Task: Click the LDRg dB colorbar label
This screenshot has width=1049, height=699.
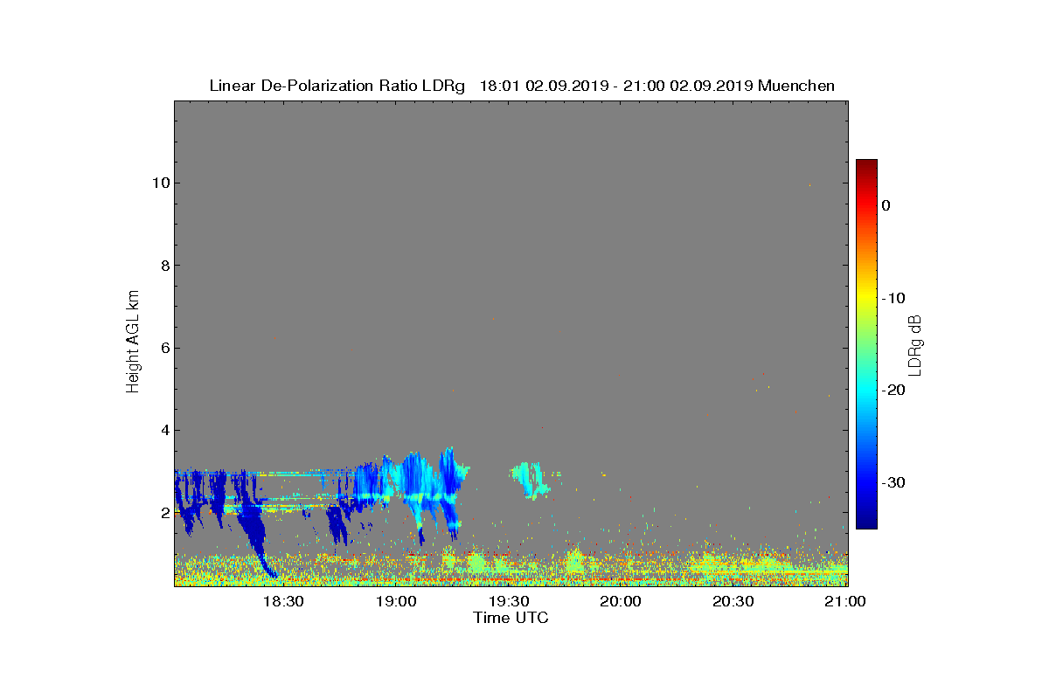Action: [x=915, y=344]
